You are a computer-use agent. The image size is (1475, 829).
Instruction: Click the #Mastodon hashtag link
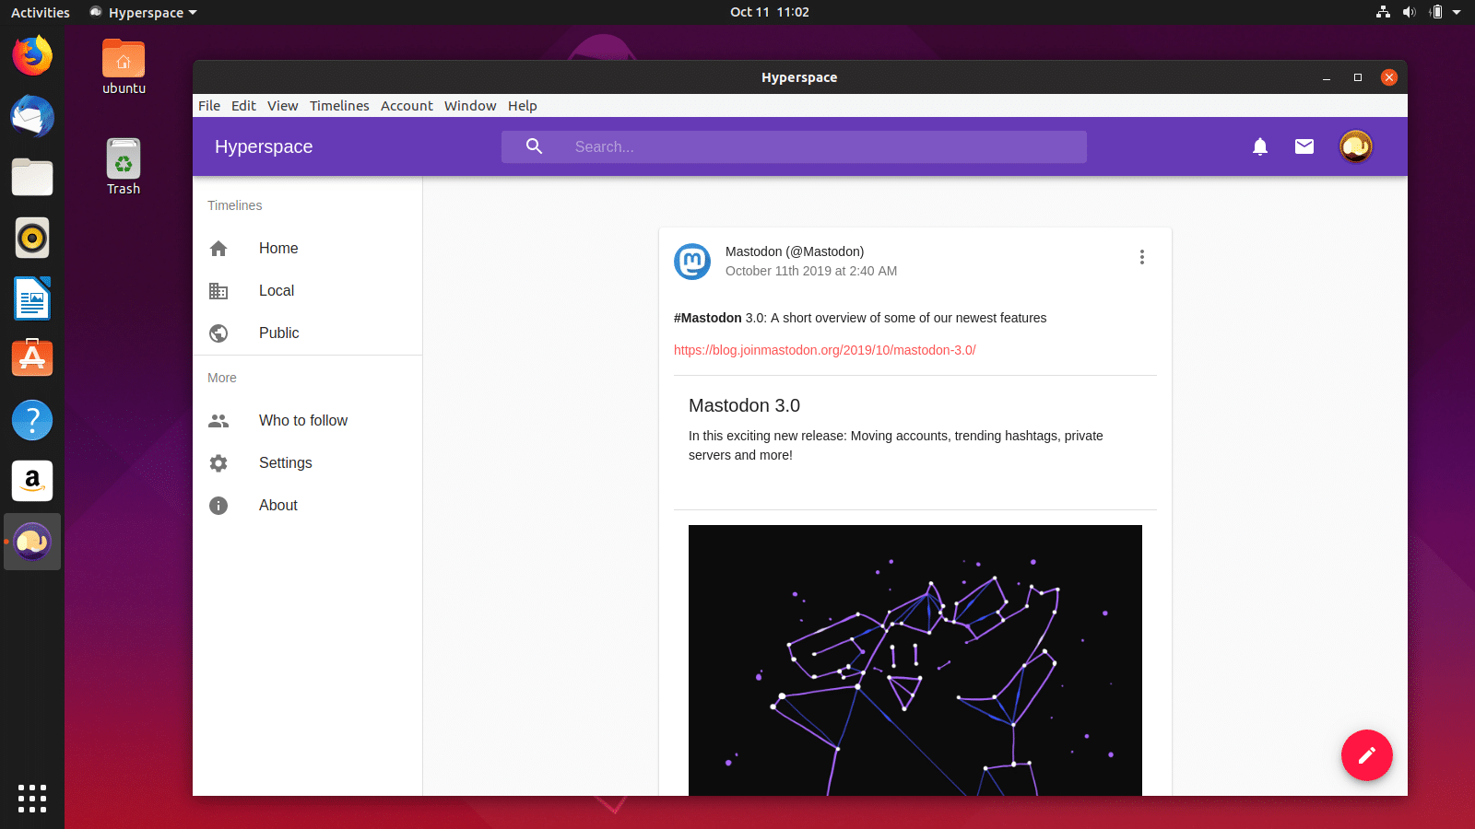[x=708, y=318]
